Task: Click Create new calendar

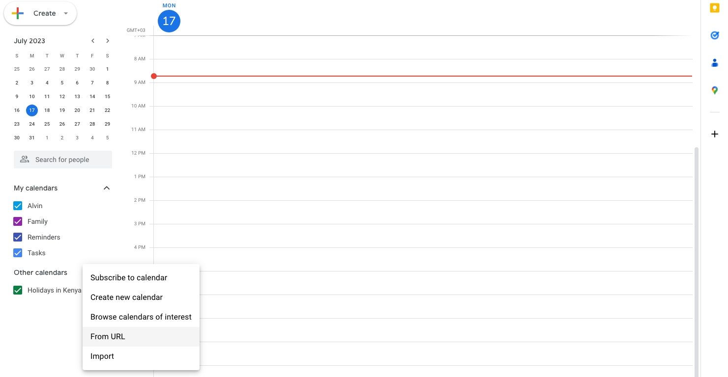Action: (126, 297)
